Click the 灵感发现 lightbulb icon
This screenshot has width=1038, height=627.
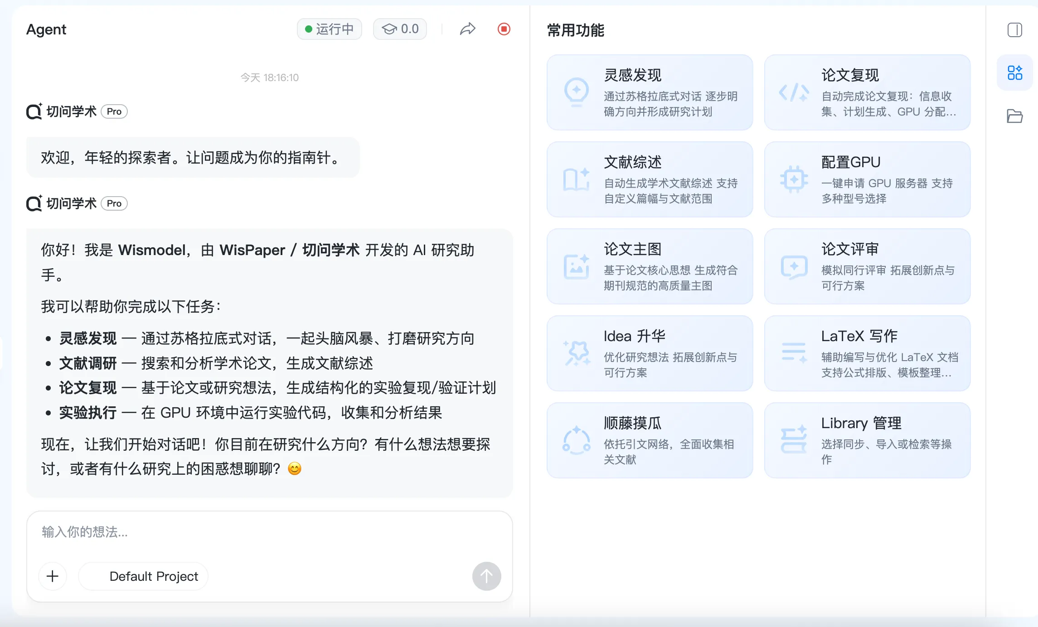pos(577,92)
